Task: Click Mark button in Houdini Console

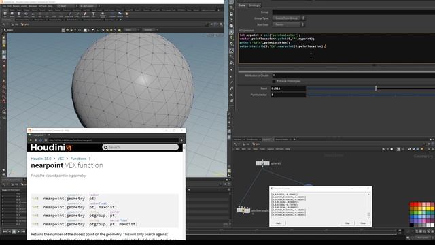Action: tap(278, 223)
